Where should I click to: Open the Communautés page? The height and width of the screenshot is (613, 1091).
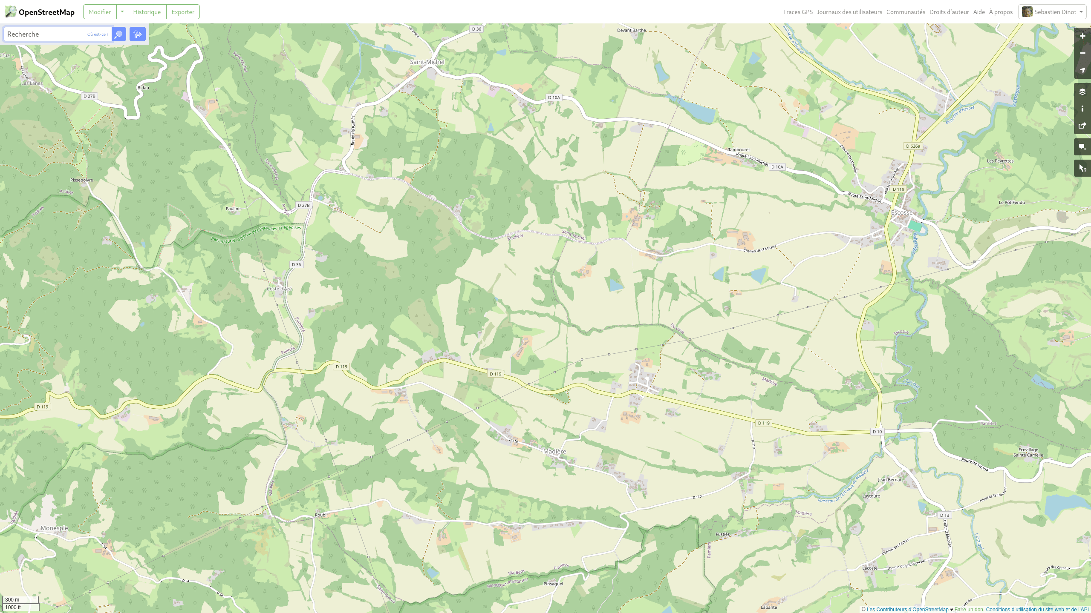pyautogui.click(x=906, y=12)
